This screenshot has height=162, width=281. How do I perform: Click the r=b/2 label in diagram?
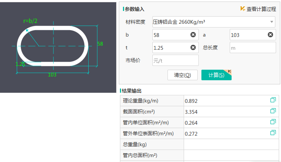(x=30, y=21)
